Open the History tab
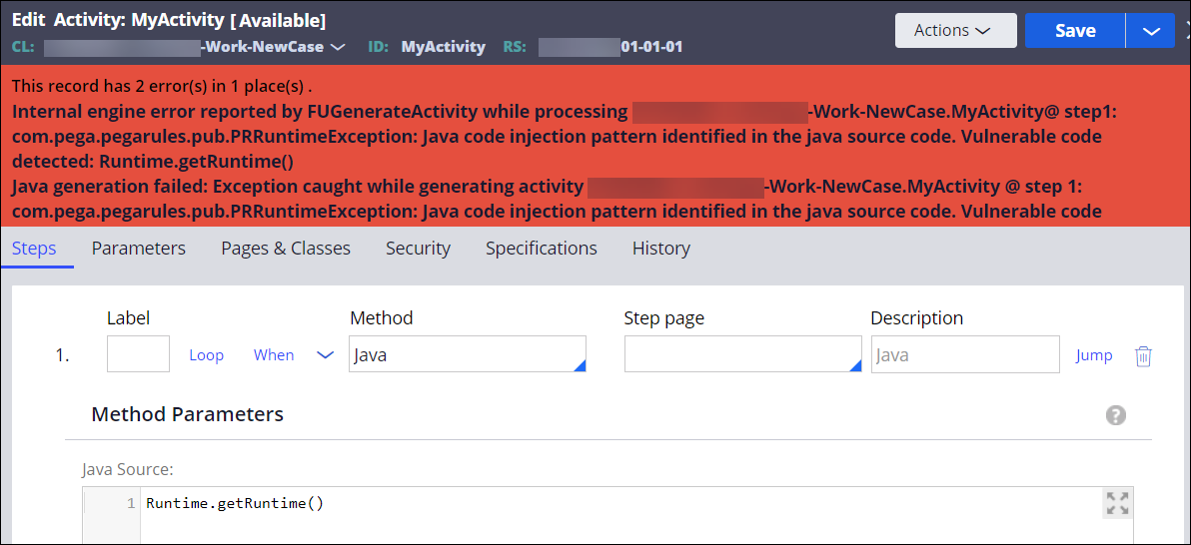The image size is (1191, 545). [x=660, y=249]
